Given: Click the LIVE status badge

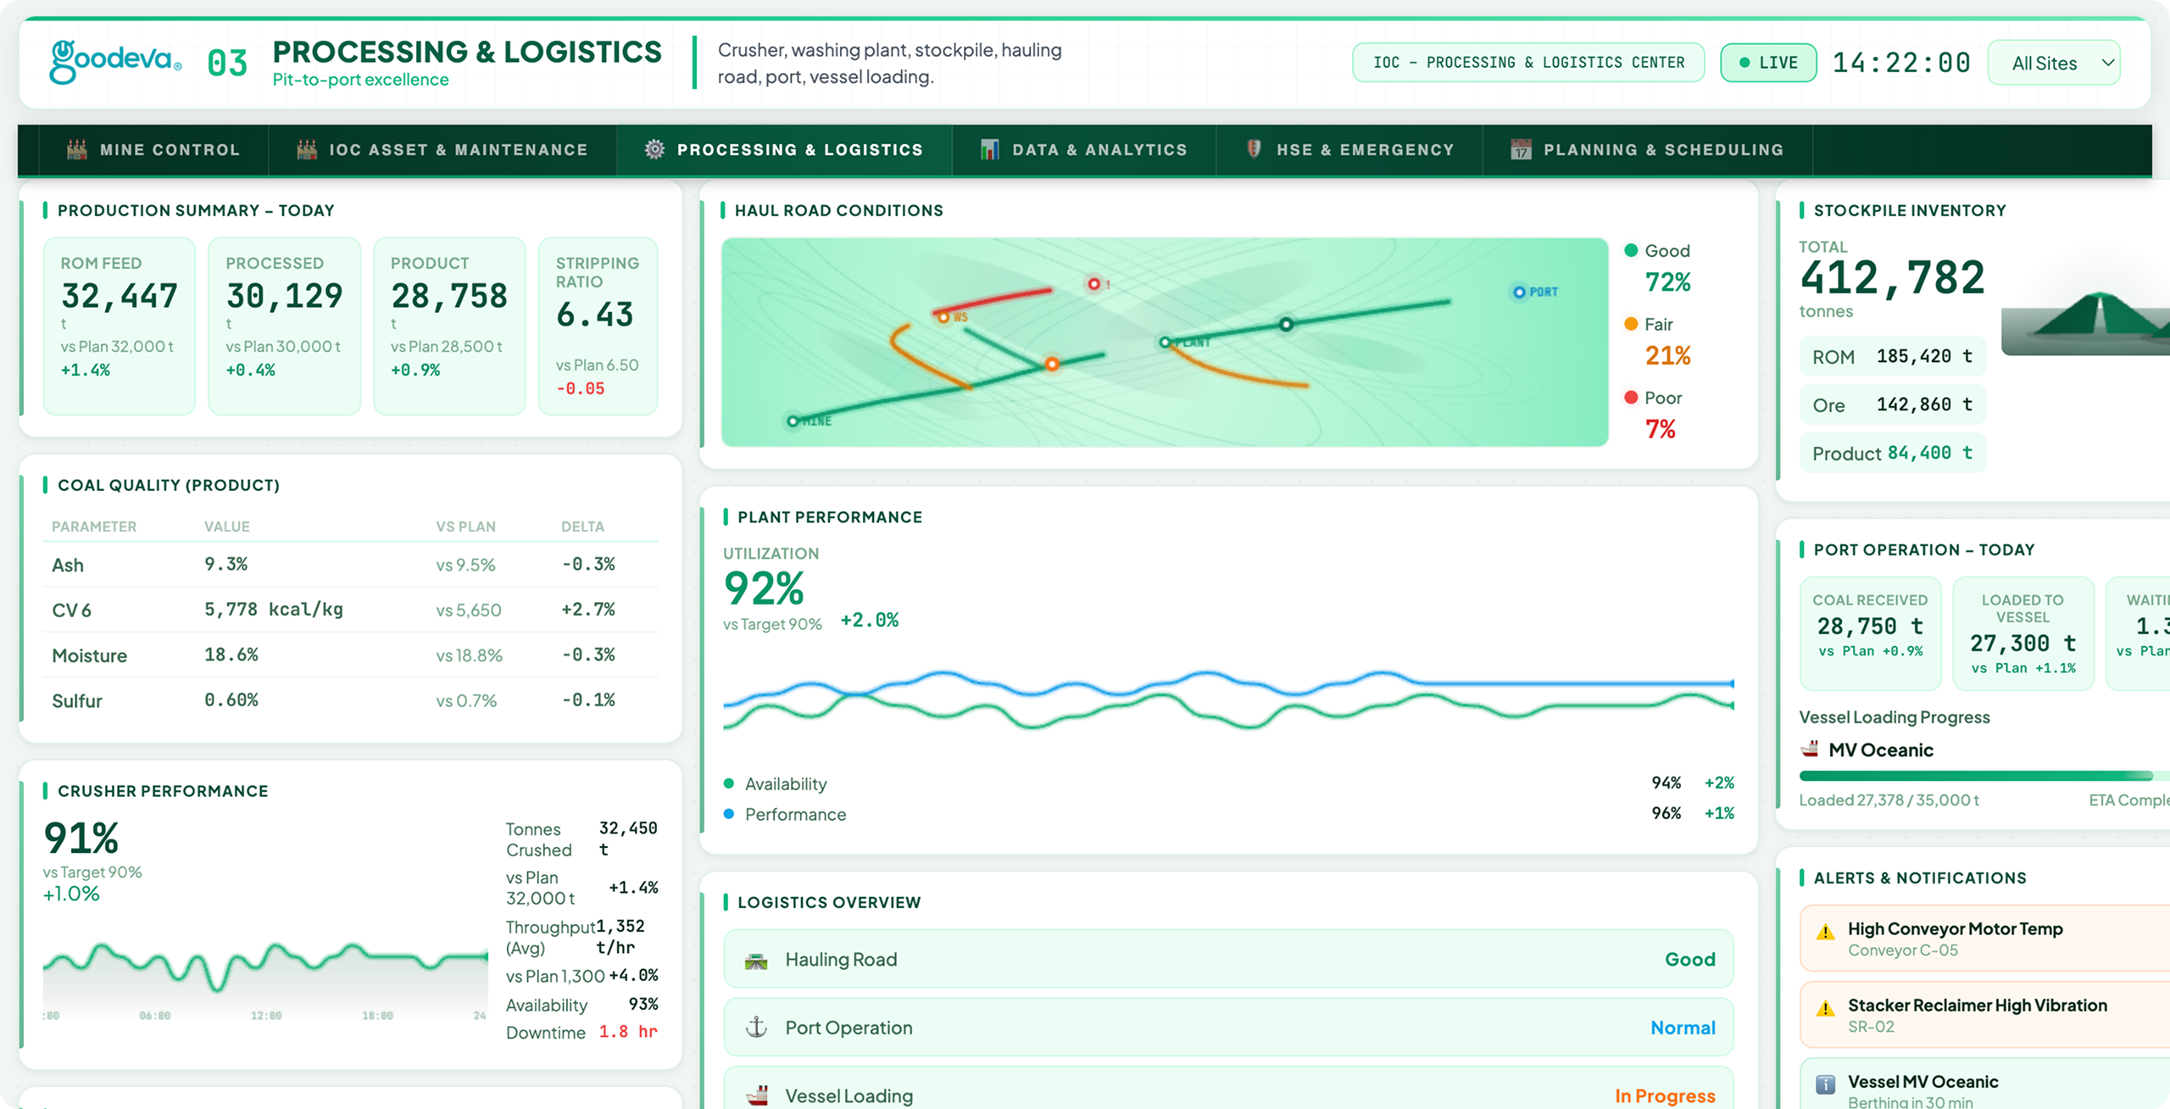Looking at the screenshot, I should pyautogui.click(x=1768, y=63).
